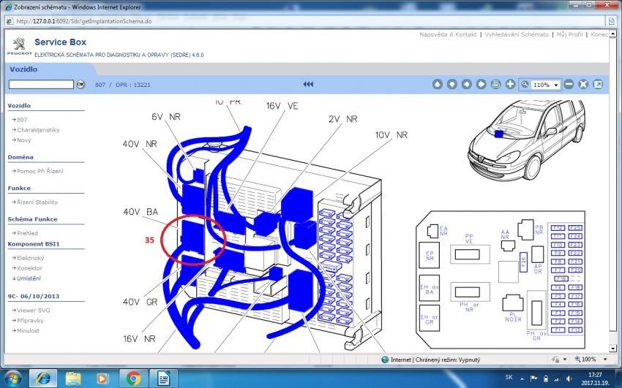Image resolution: width=622 pixels, height=388 pixels.
Task: Open File Explorer folder taskbar icon
Action: (73, 379)
